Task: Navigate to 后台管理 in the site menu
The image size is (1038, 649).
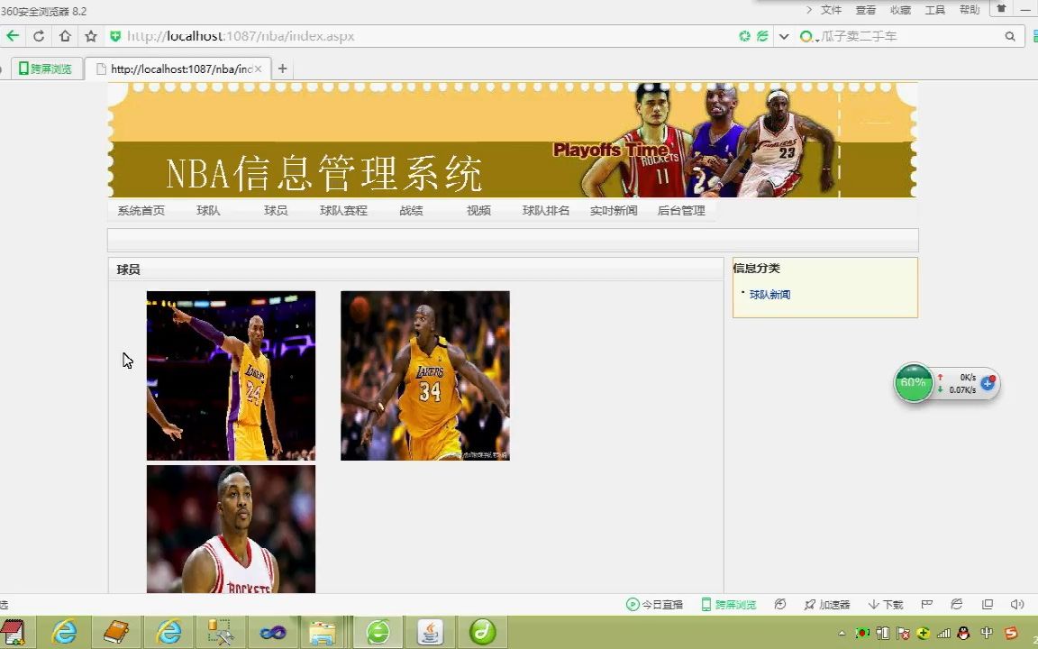Action: click(682, 210)
